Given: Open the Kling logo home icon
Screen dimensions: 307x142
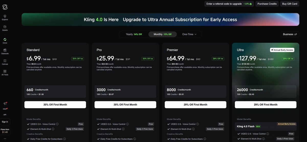Looking at the screenshot, I should pos(5,7).
